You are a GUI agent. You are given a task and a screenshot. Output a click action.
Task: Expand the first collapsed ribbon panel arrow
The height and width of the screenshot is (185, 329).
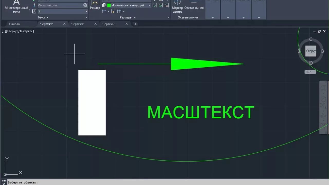coord(213,18)
